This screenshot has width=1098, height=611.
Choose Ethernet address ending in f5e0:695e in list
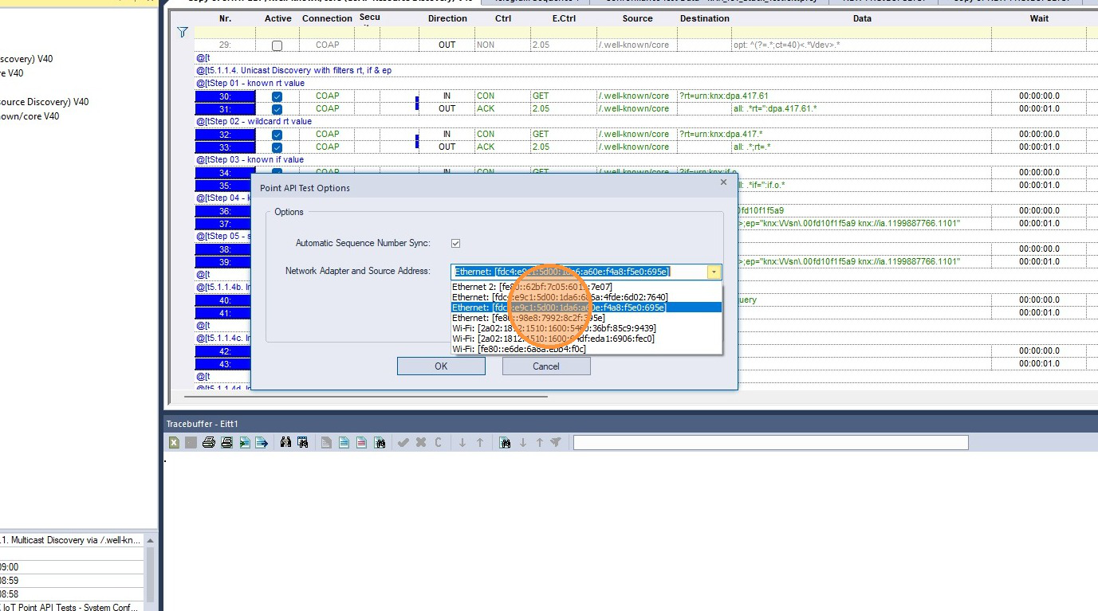pyautogui.click(x=586, y=307)
